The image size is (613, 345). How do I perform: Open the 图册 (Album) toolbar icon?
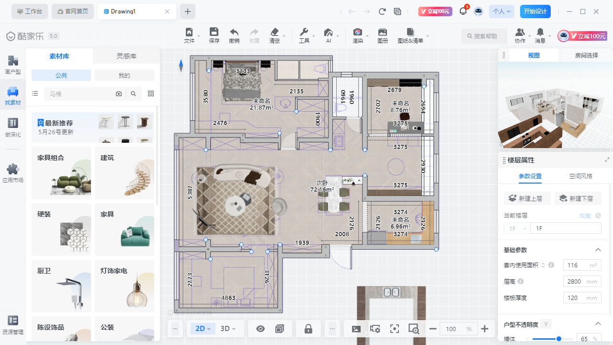pos(383,35)
